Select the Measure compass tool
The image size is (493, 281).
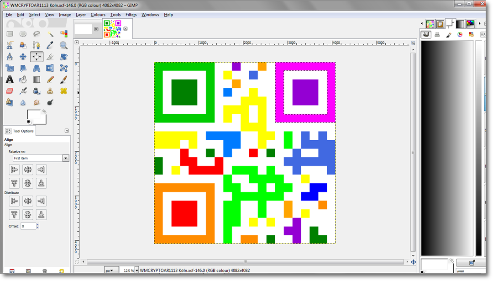coord(10,57)
